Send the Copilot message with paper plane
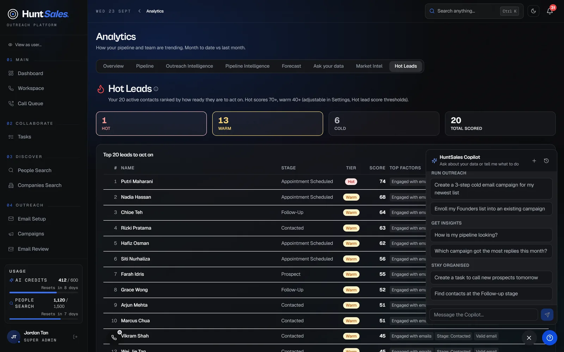Viewport: 564px width, 352px height. coord(547,315)
